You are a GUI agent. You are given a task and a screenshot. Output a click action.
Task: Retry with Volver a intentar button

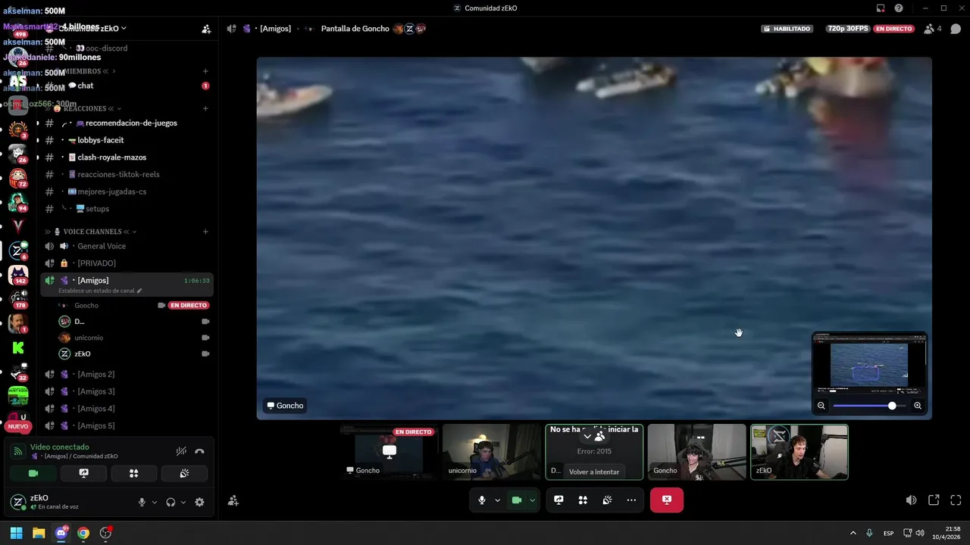(594, 472)
